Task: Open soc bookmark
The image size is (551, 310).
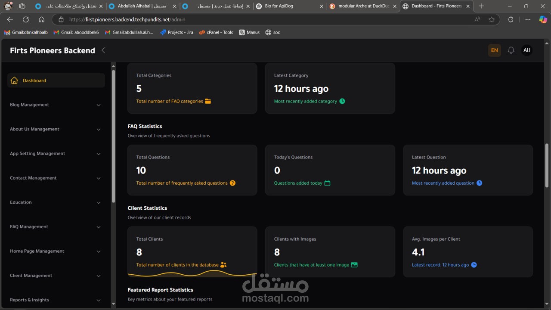Action: tap(273, 32)
